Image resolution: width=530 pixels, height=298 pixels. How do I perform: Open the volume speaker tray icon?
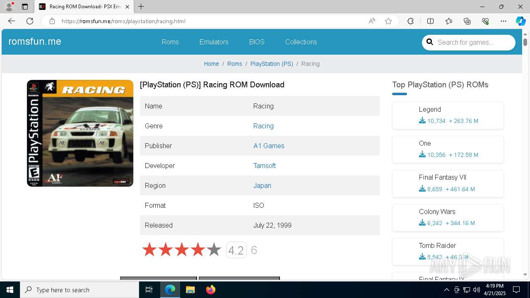click(x=477, y=290)
